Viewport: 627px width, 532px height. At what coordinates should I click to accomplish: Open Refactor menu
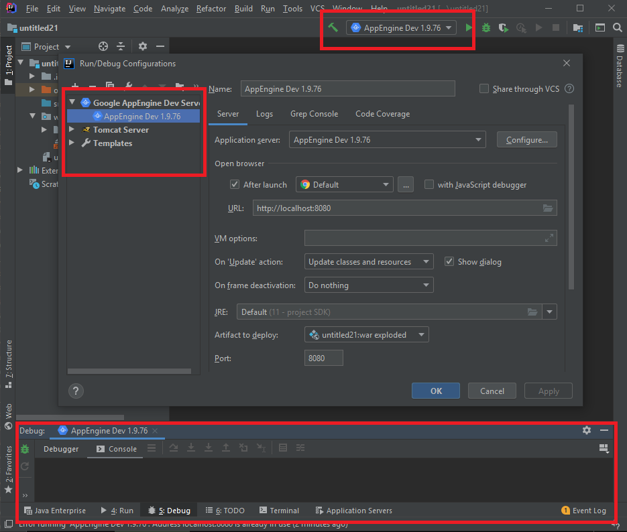click(211, 9)
